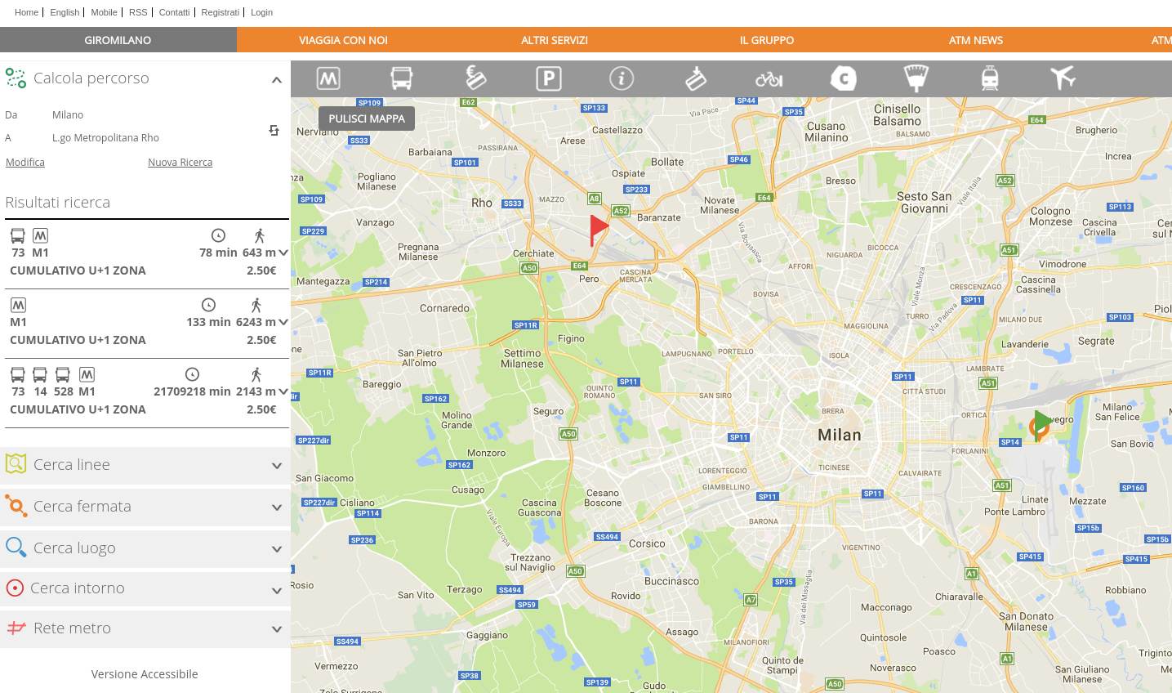Screen dimensions: 1172x693
Task: Expand the 21709218 min route details
Action: pos(283,391)
